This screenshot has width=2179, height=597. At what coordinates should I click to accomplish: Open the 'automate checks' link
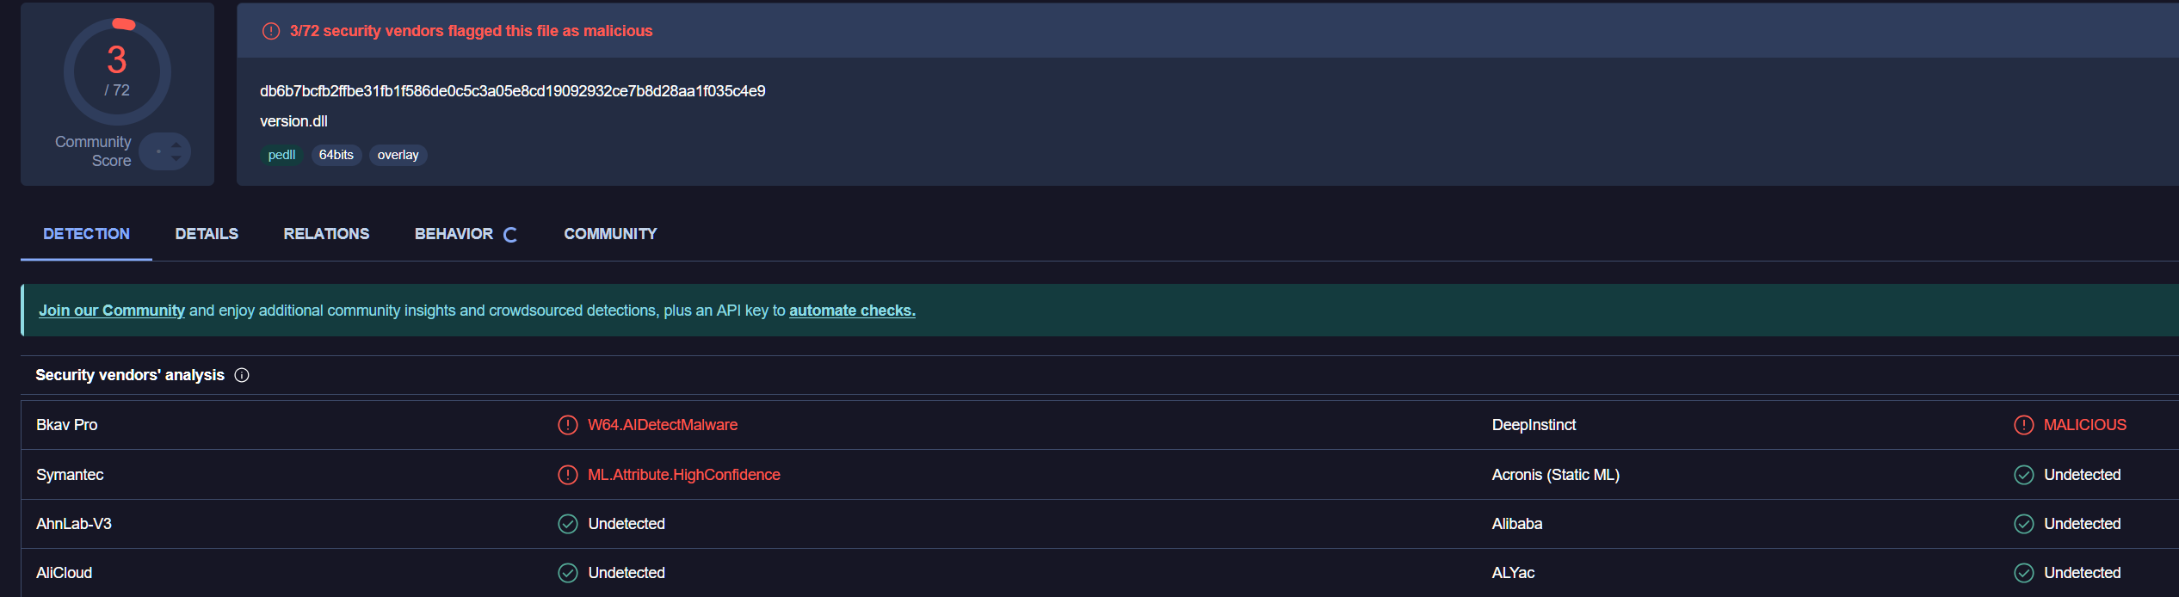pos(852,311)
